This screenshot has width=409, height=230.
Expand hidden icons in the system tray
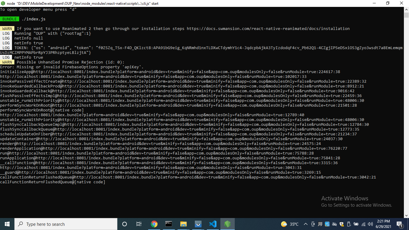[306, 224]
